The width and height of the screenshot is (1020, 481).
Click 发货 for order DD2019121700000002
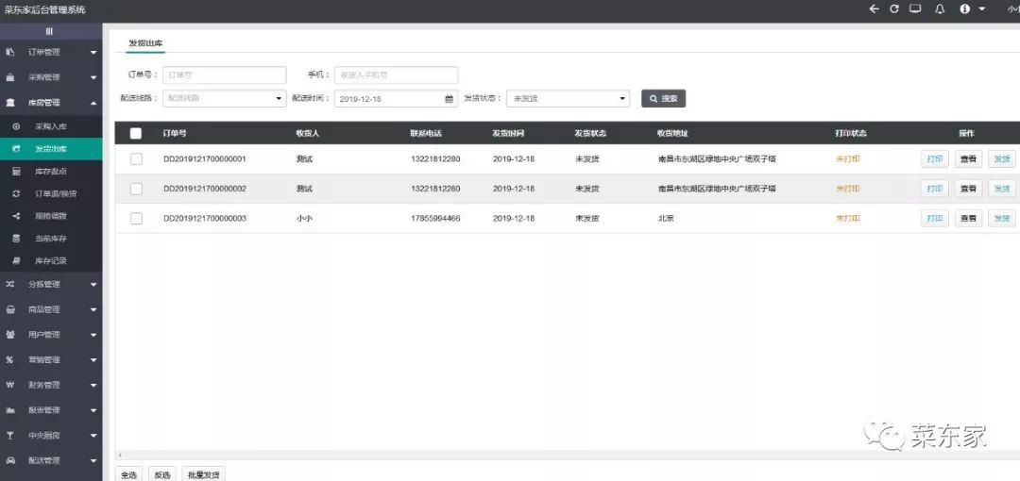1002,189
